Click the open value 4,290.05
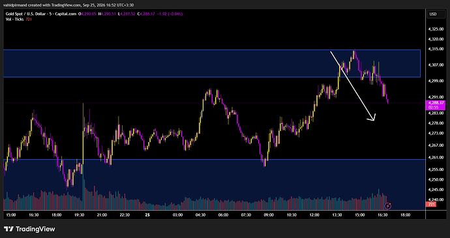Viewport: 450px width, 238px height. click(x=89, y=14)
